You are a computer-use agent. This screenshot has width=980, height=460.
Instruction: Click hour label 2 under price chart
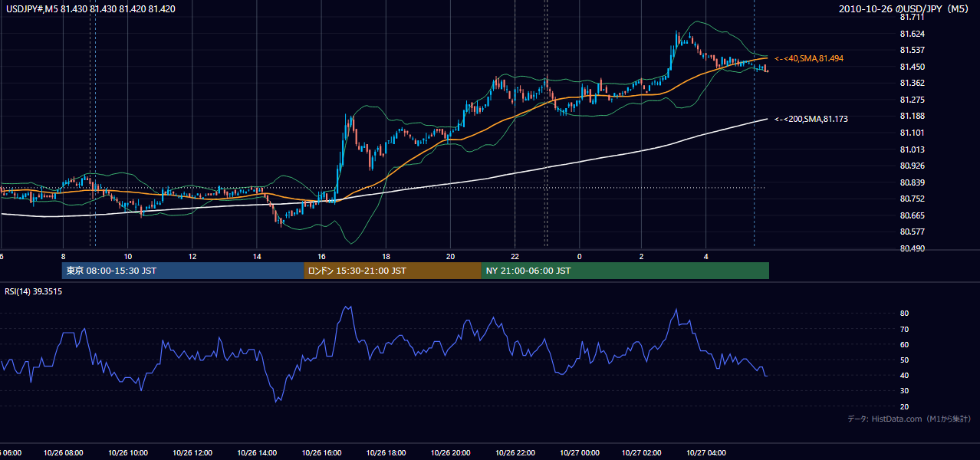click(641, 256)
